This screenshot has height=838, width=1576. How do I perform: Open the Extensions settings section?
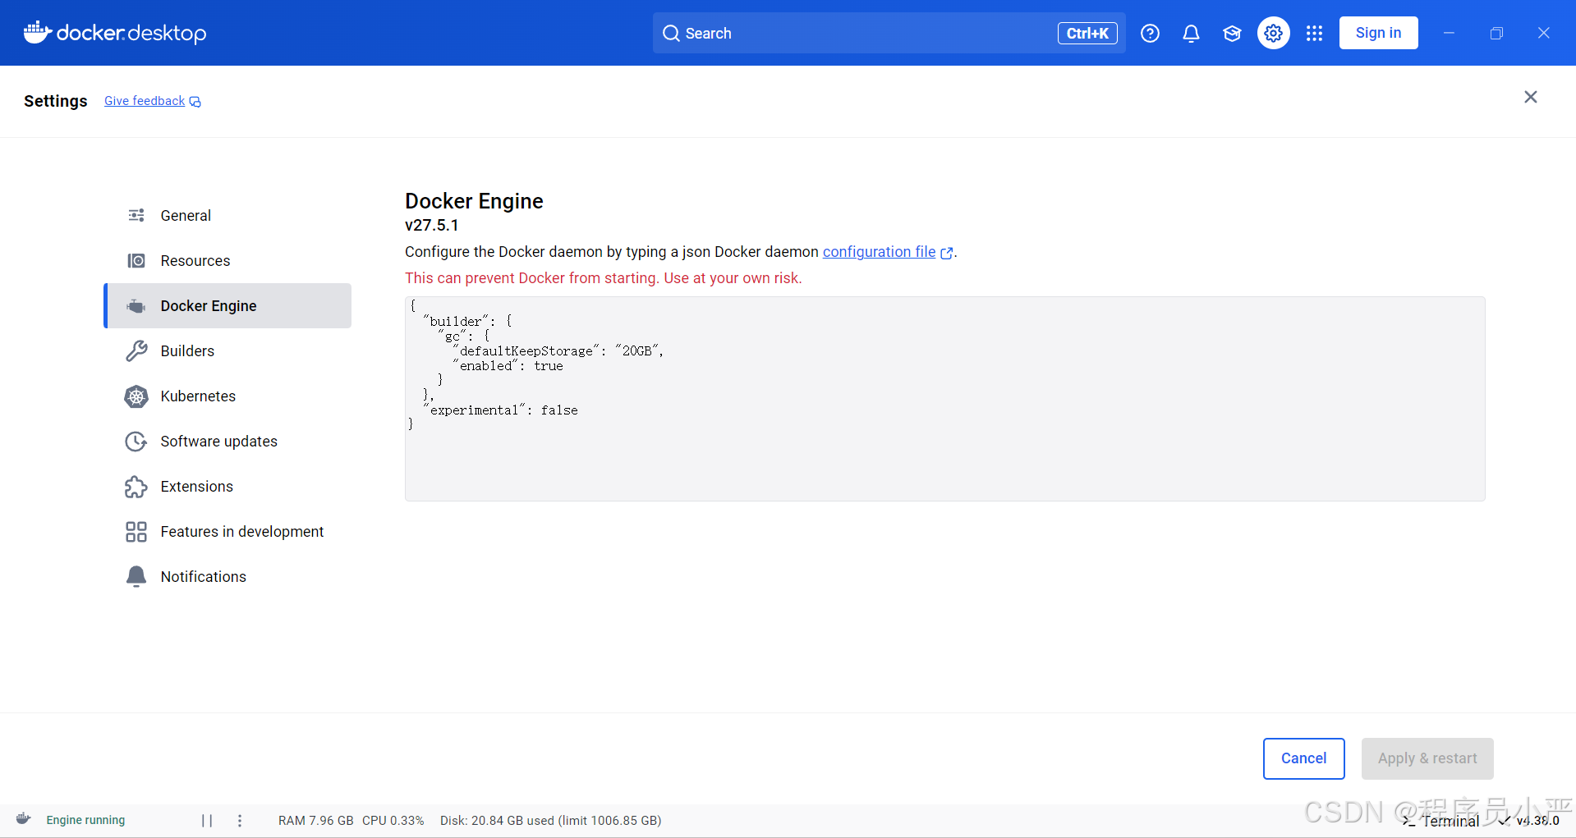tap(228, 486)
